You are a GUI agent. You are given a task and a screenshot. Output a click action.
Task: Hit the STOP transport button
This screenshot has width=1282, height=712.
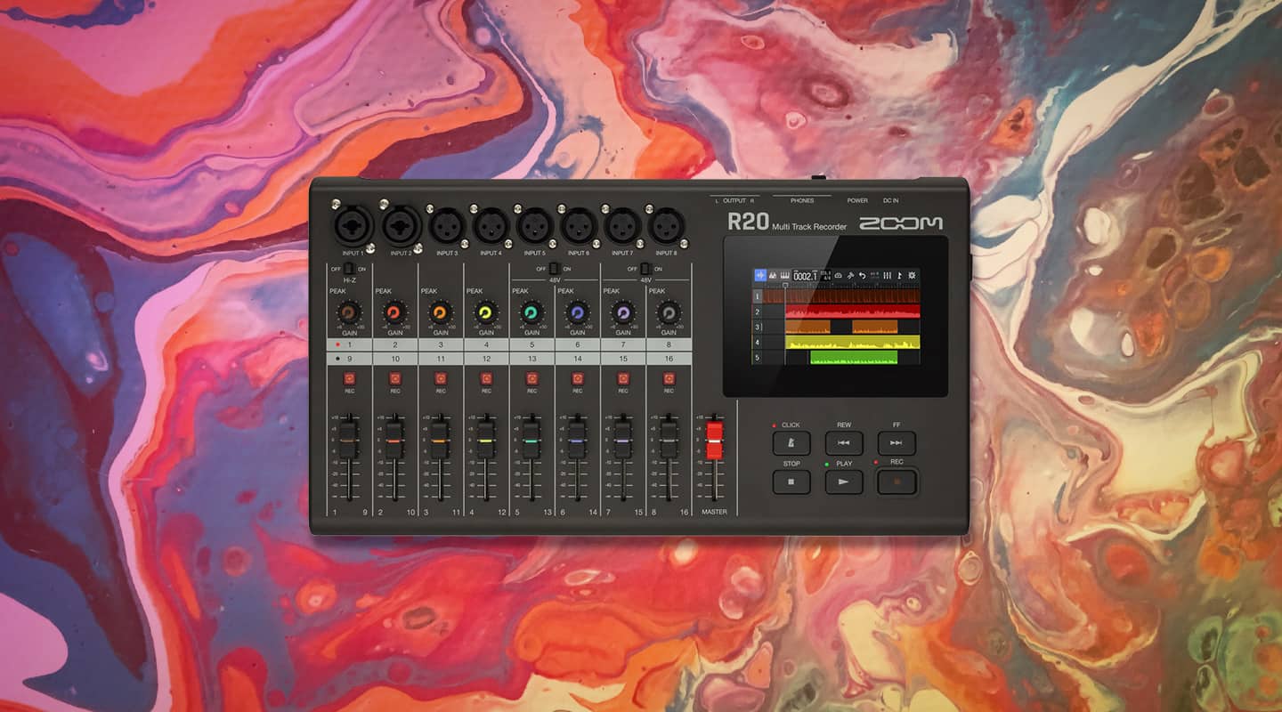coord(791,481)
